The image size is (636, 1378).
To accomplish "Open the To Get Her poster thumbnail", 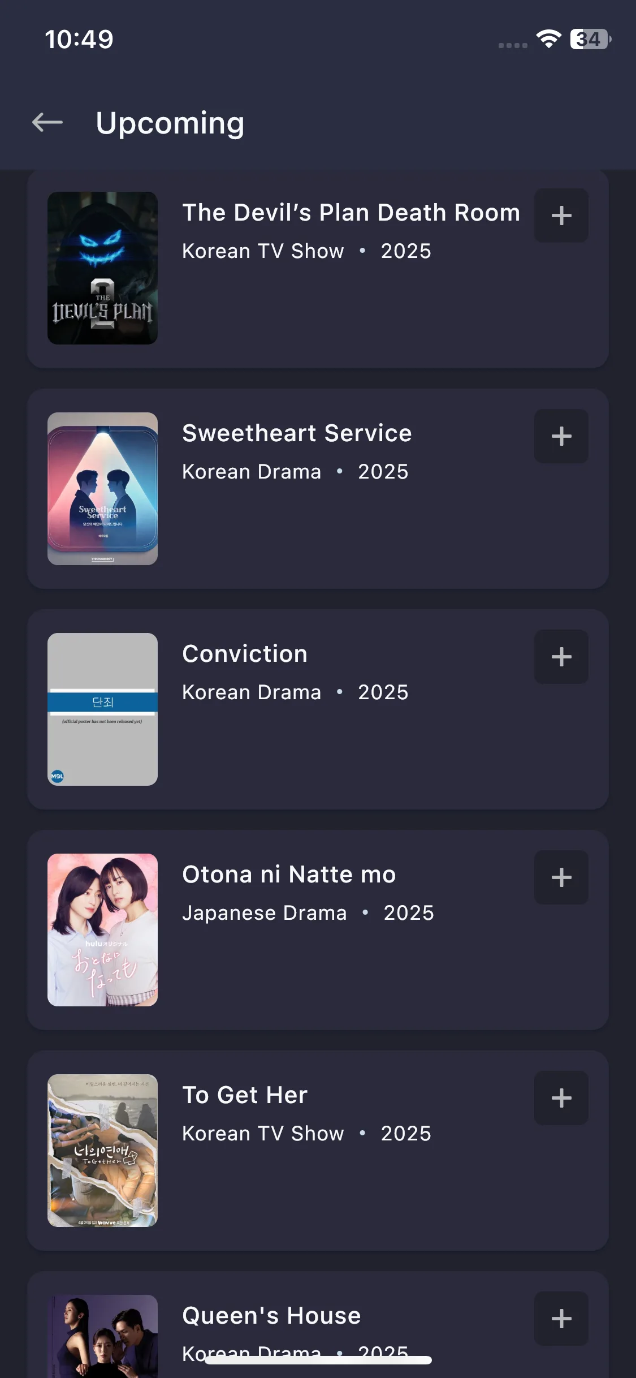I will (102, 1151).
